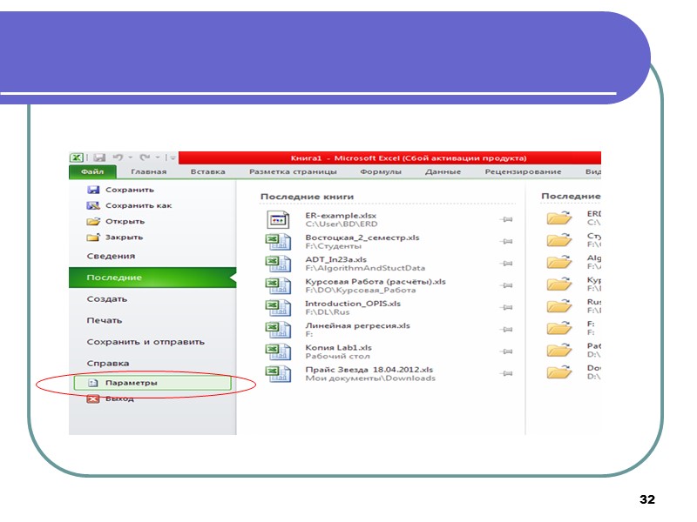Click the recent-places folder icon beside Alg entry

559,262
